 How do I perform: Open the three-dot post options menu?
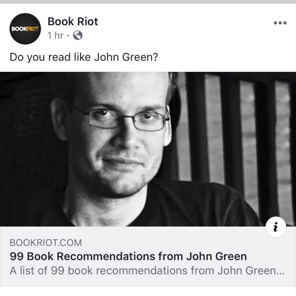click(x=280, y=23)
